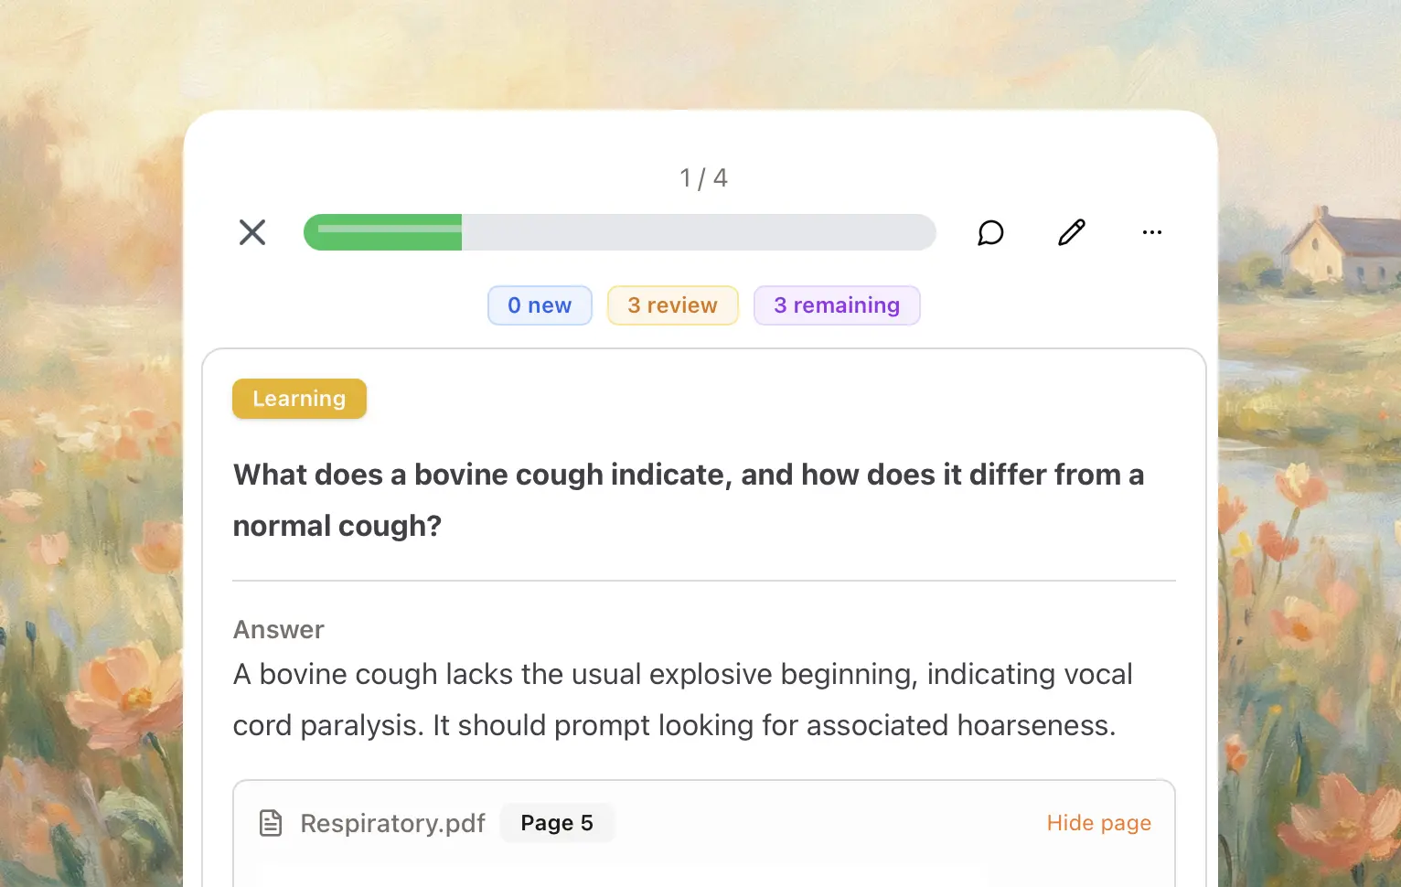Screen dimensions: 1401x887
Task: Expand the Respiratory.pdf source preview
Action: pyautogui.click(x=393, y=822)
